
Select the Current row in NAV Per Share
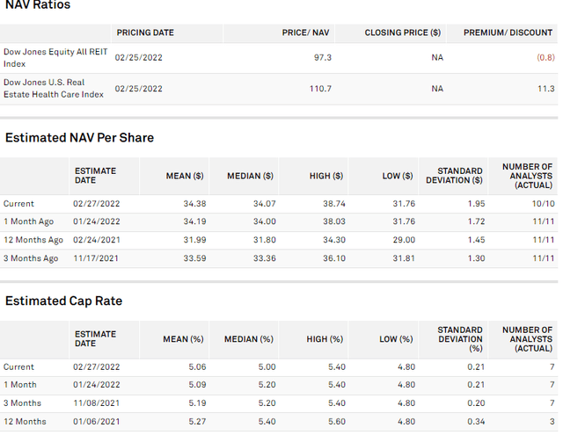point(279,204)
